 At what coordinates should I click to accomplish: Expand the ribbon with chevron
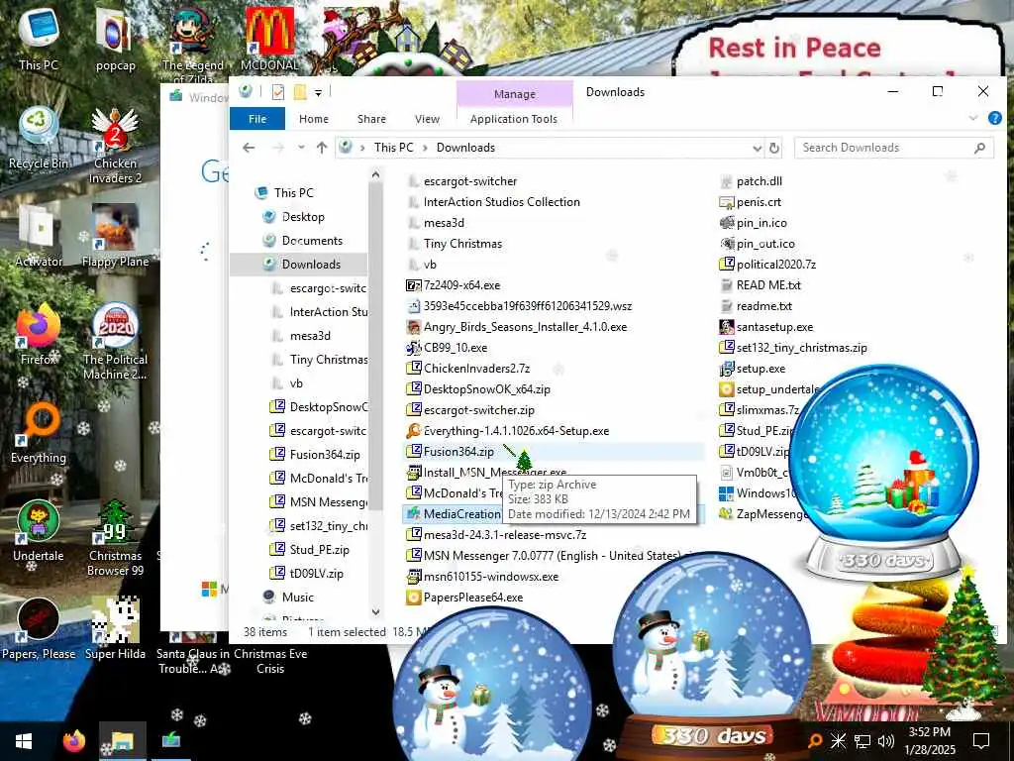973,119
